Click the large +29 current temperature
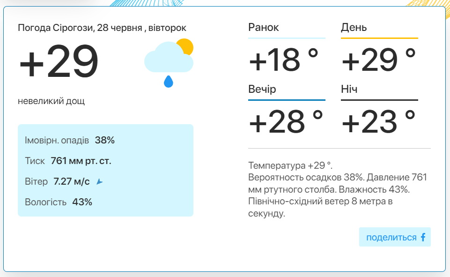The height and width of the screenshot is (277, 450). click(x=59, y=61)
